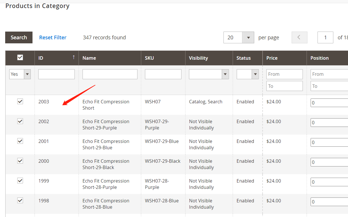The width and height of the screenshot is (348, 217).
Task: Click position field for WSH07-29-Black row
Action: 329,162
